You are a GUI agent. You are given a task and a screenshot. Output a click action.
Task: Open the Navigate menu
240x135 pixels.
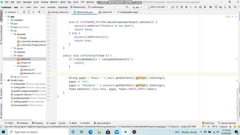[x=27, y=2]
